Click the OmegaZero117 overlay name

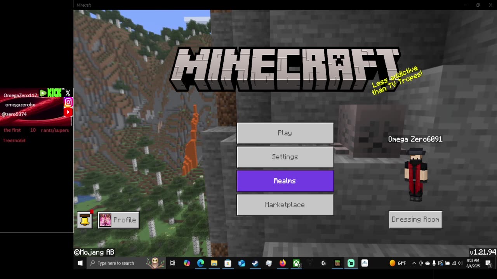point(20,95)
